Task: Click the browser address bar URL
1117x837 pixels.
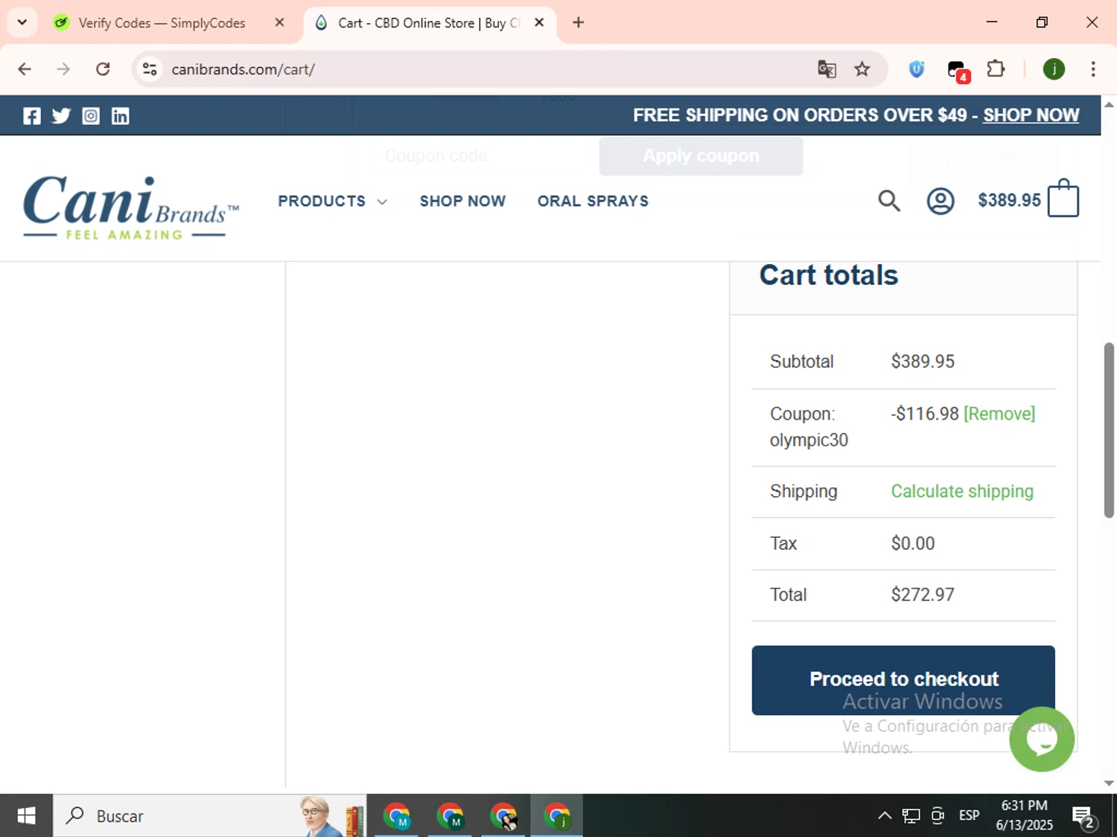Action: point(243,69)
